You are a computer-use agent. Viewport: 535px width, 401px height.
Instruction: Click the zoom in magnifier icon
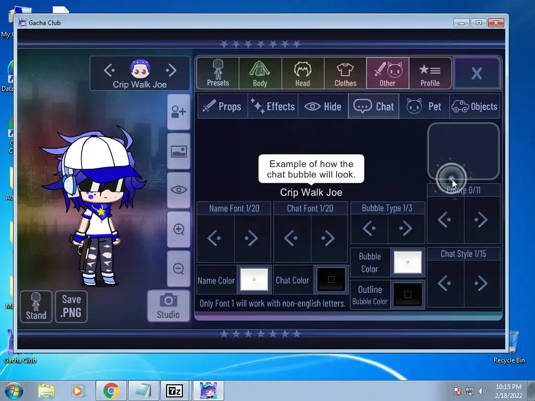point(179,229)
